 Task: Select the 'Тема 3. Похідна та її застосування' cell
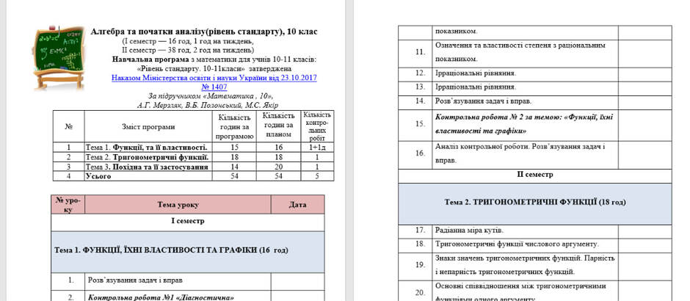pyautogui.click(x=148, y=167)
